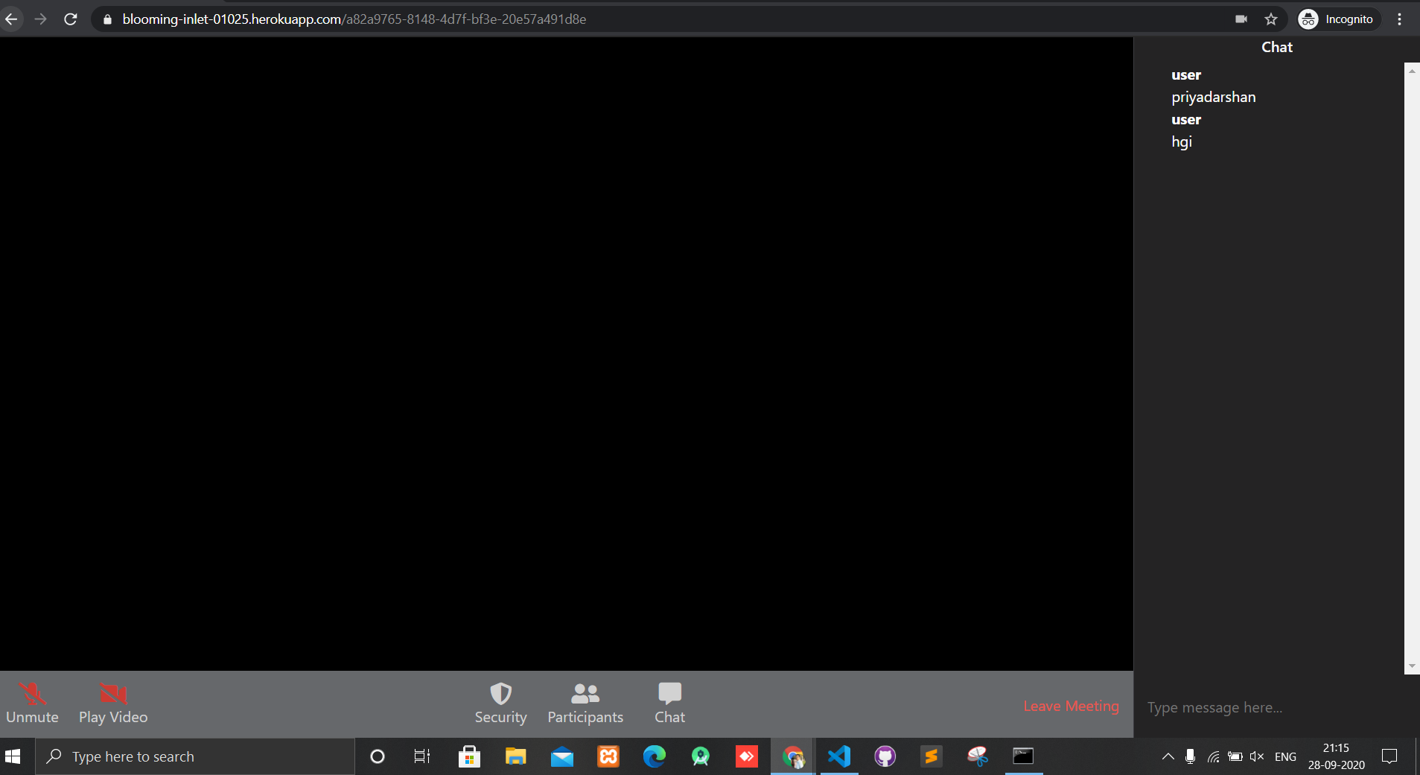Open the Incognito profile button

coord(1337,19)
